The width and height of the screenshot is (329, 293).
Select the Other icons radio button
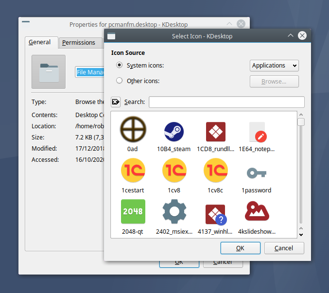119,81
